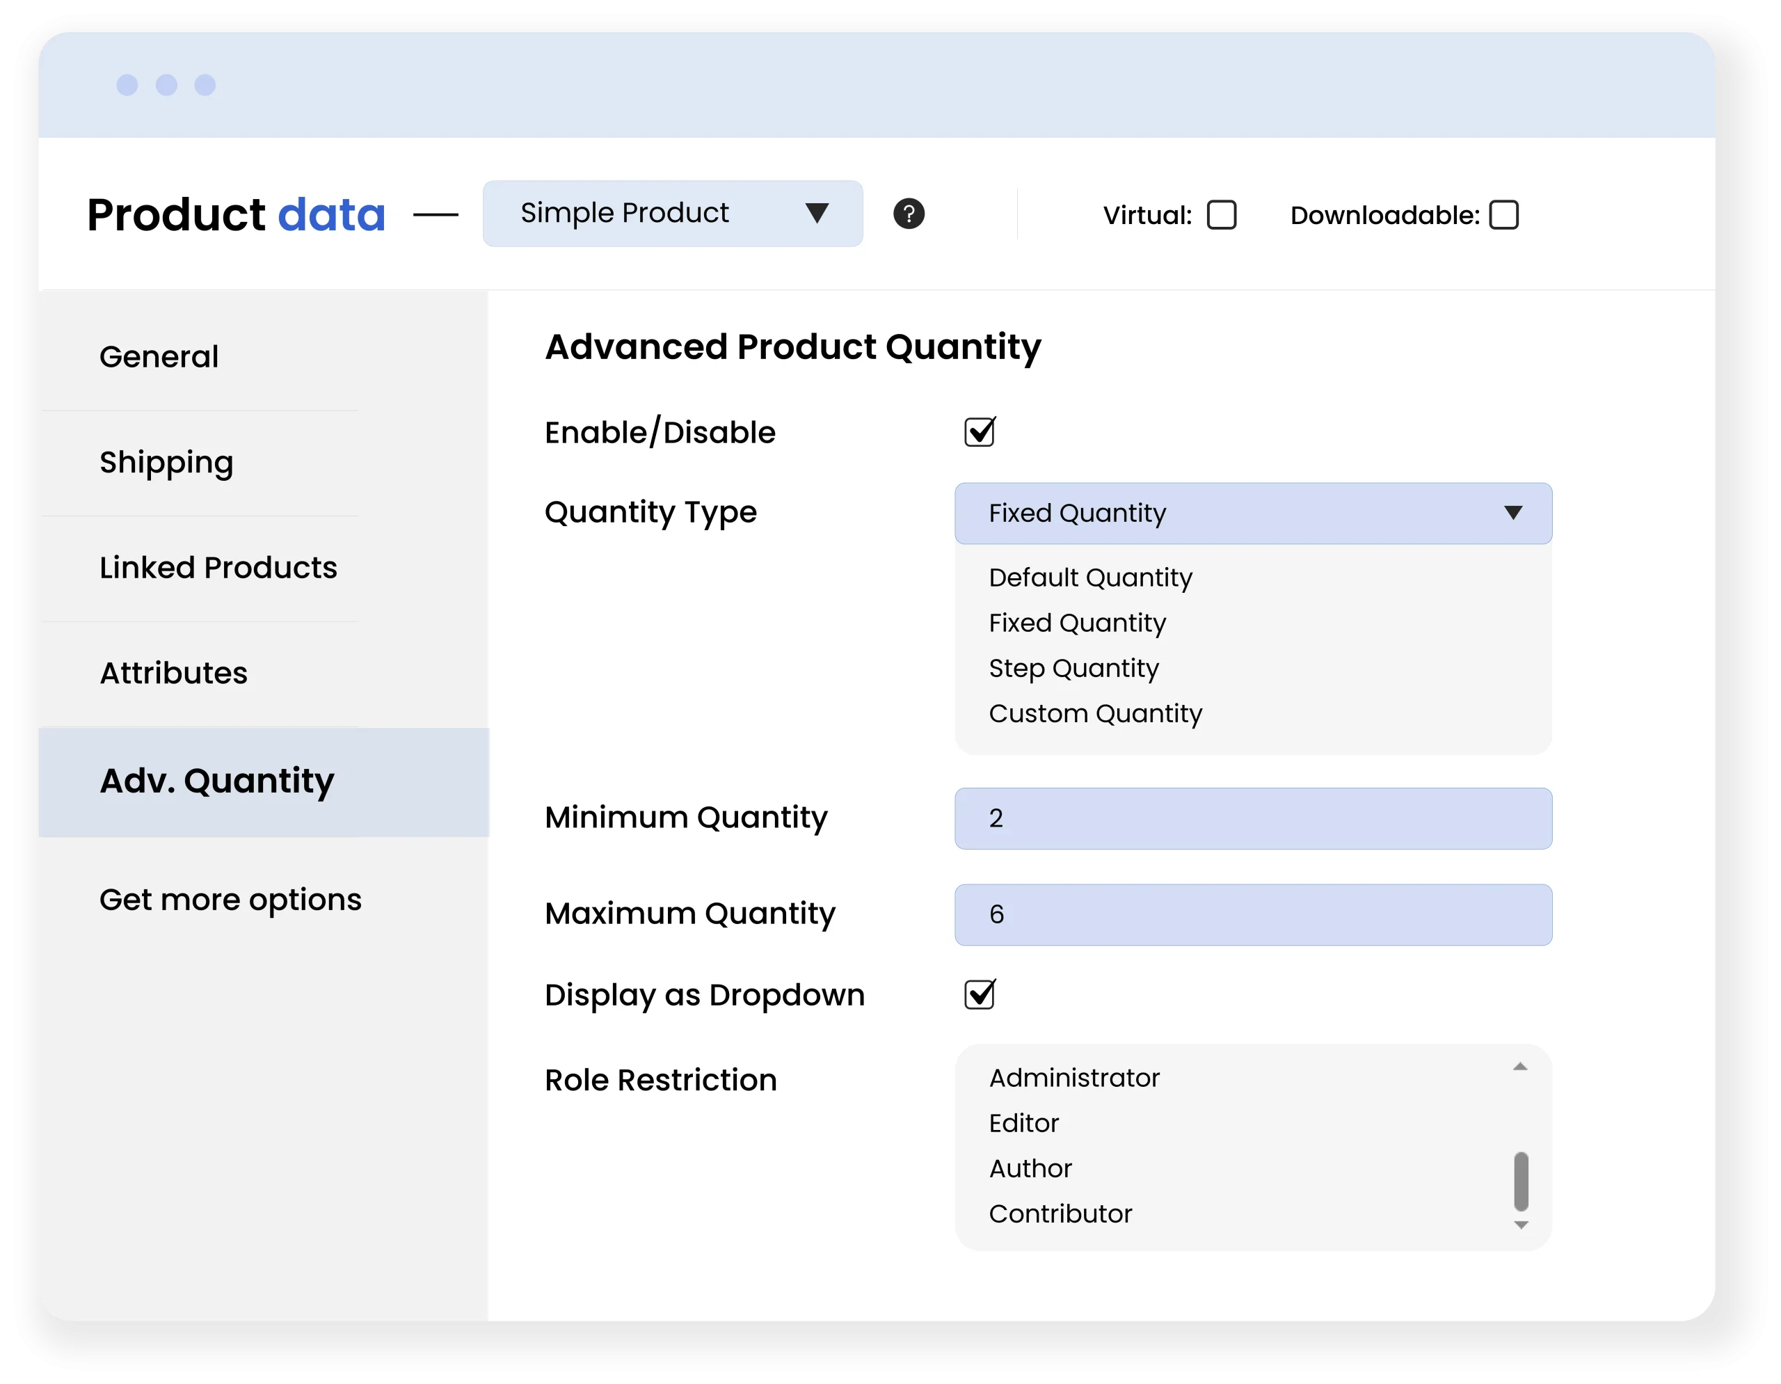Select Default Quantity option
The width and height of the screenshot is (1781, 1384).
pos(1090,578)
